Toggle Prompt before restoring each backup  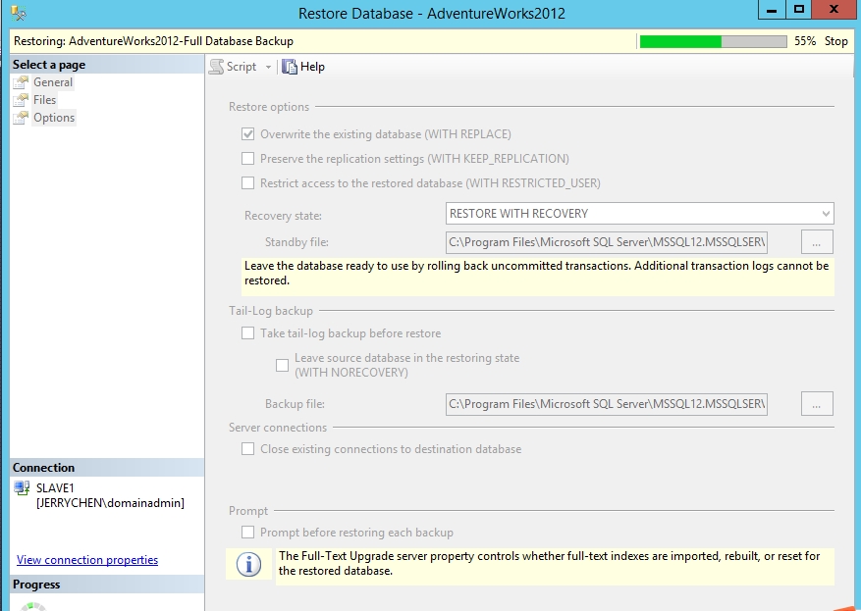(248, 533)
